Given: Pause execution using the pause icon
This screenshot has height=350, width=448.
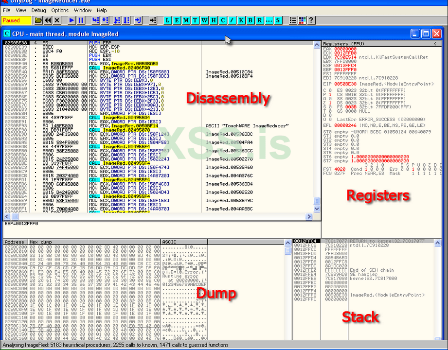Looking at the screenshot, I should 81,20.
